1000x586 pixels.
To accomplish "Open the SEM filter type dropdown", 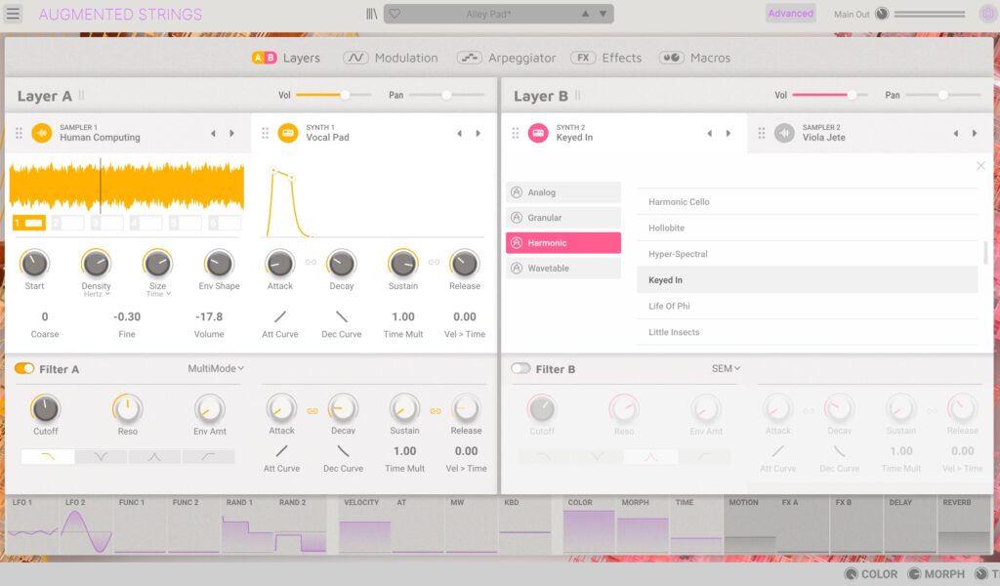I will (x=726, y=368).
